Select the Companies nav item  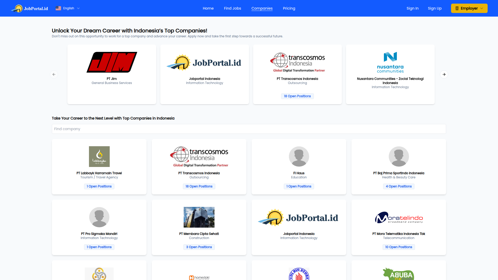click(262, 8)
